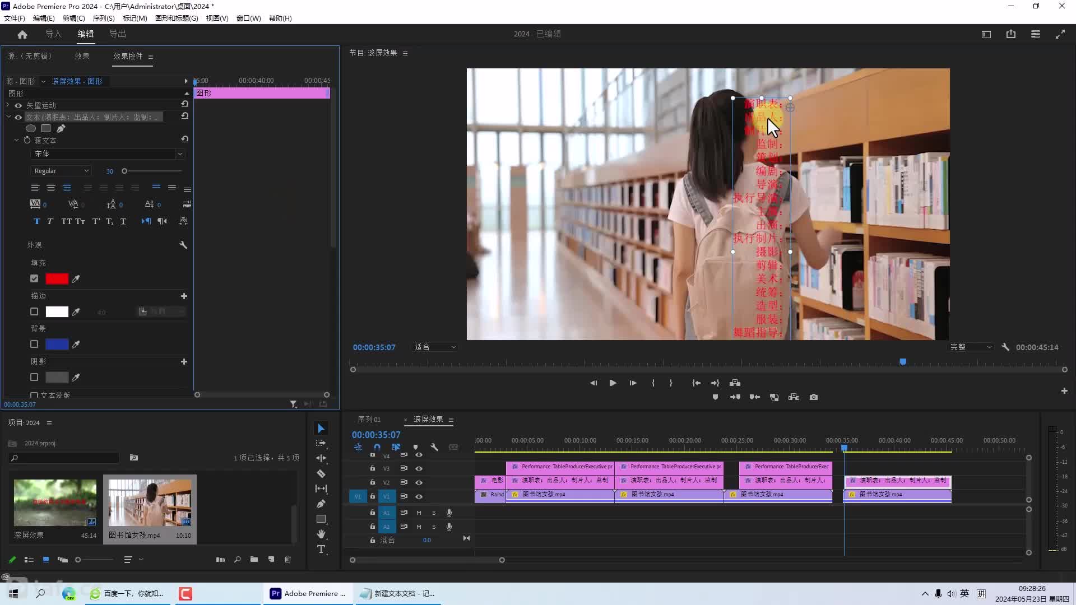Click the New Bin folder icon

click(x=254, y=560)
